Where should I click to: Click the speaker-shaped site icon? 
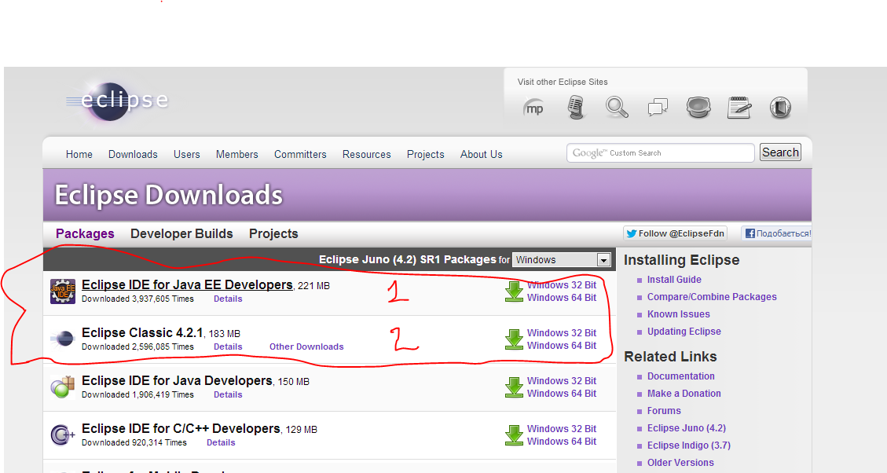[698, 107]
